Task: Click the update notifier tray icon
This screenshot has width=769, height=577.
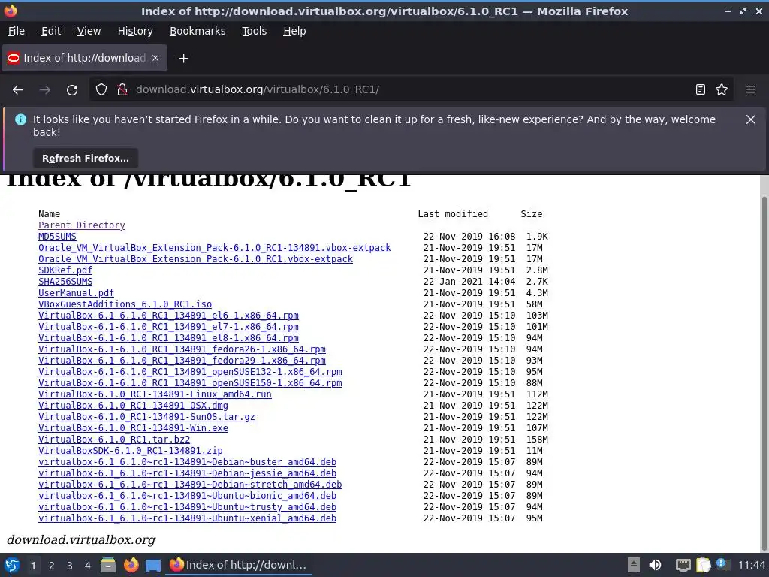Action: click(x=723, y=564)
